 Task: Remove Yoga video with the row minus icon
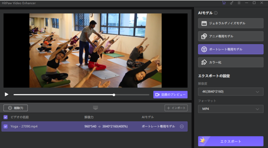coord(182,127)
